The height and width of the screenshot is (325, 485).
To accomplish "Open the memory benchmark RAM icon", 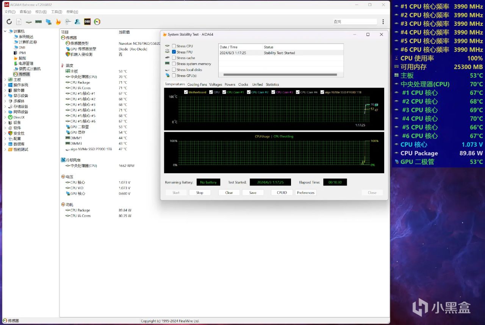I will point(39,22).
